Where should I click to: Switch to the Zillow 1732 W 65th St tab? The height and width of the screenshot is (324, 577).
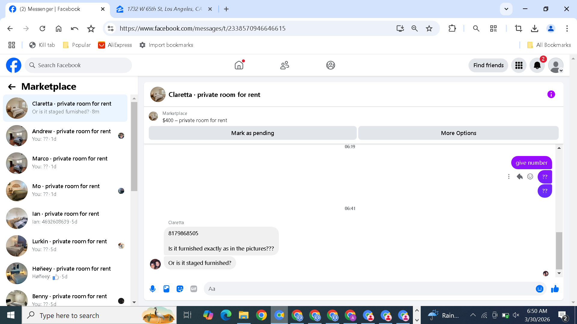164,9
